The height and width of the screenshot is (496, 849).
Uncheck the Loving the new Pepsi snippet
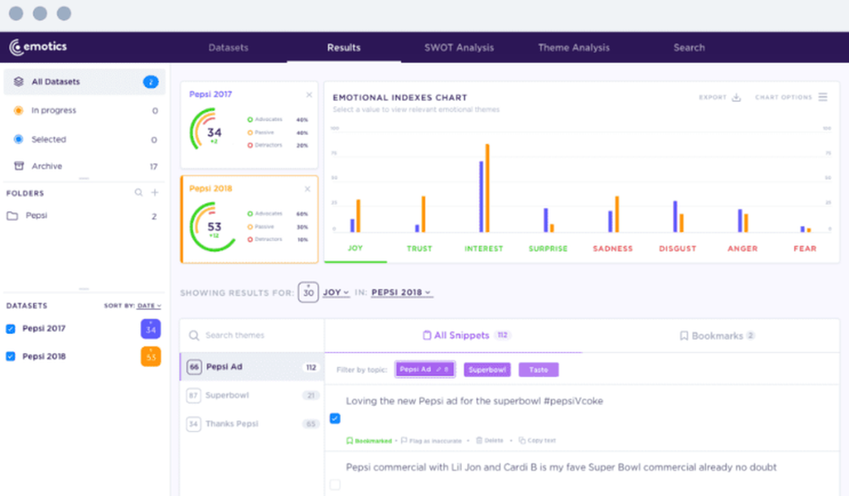335,418
